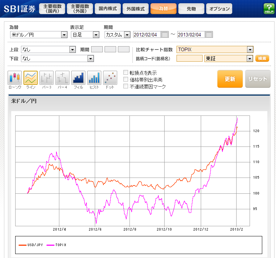Image resolution: width=276 pixels, height=258 pixels.
Task: Click the 95 y-axis value
Action: tap(255, 209)
